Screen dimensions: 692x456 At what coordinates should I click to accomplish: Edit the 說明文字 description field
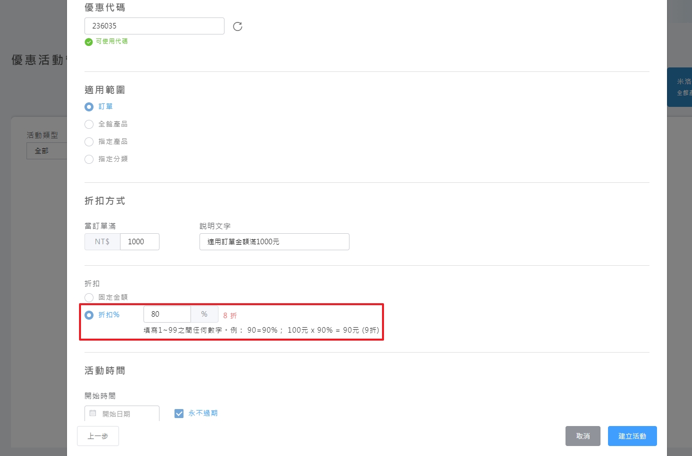(274, 241)
